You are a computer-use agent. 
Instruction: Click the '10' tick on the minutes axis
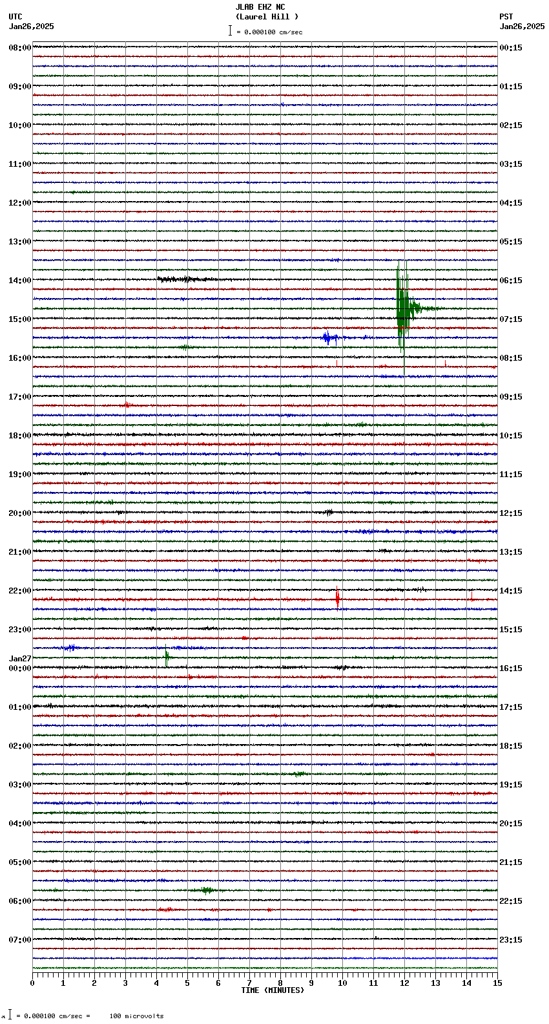342,983
